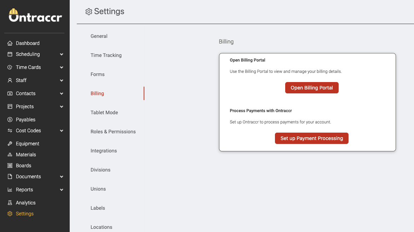Open Materials in sidebar
Viewport: 414px width, 232px height.
point(26,155)
